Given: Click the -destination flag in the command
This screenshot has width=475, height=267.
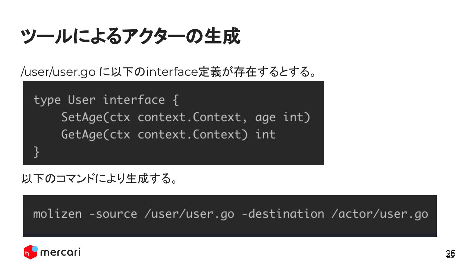Looking at the screenshot, I should tap(282, 214).
